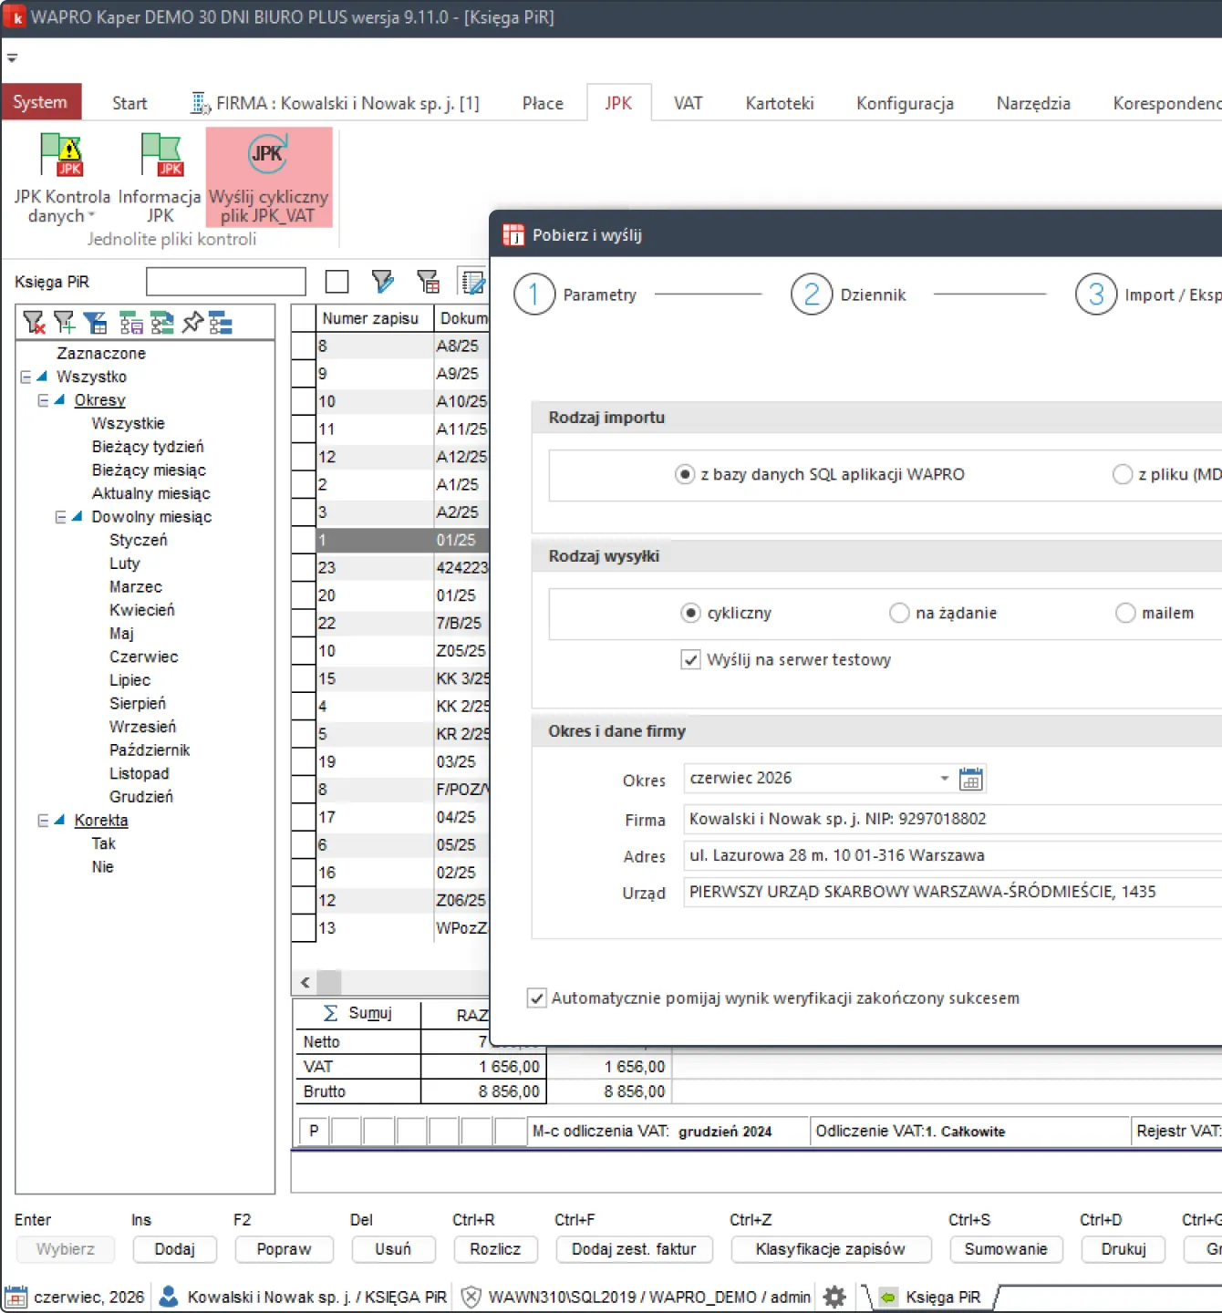Click the blue tree view icon
The height and width of the screenshot is (1313, 1222).
221,322
